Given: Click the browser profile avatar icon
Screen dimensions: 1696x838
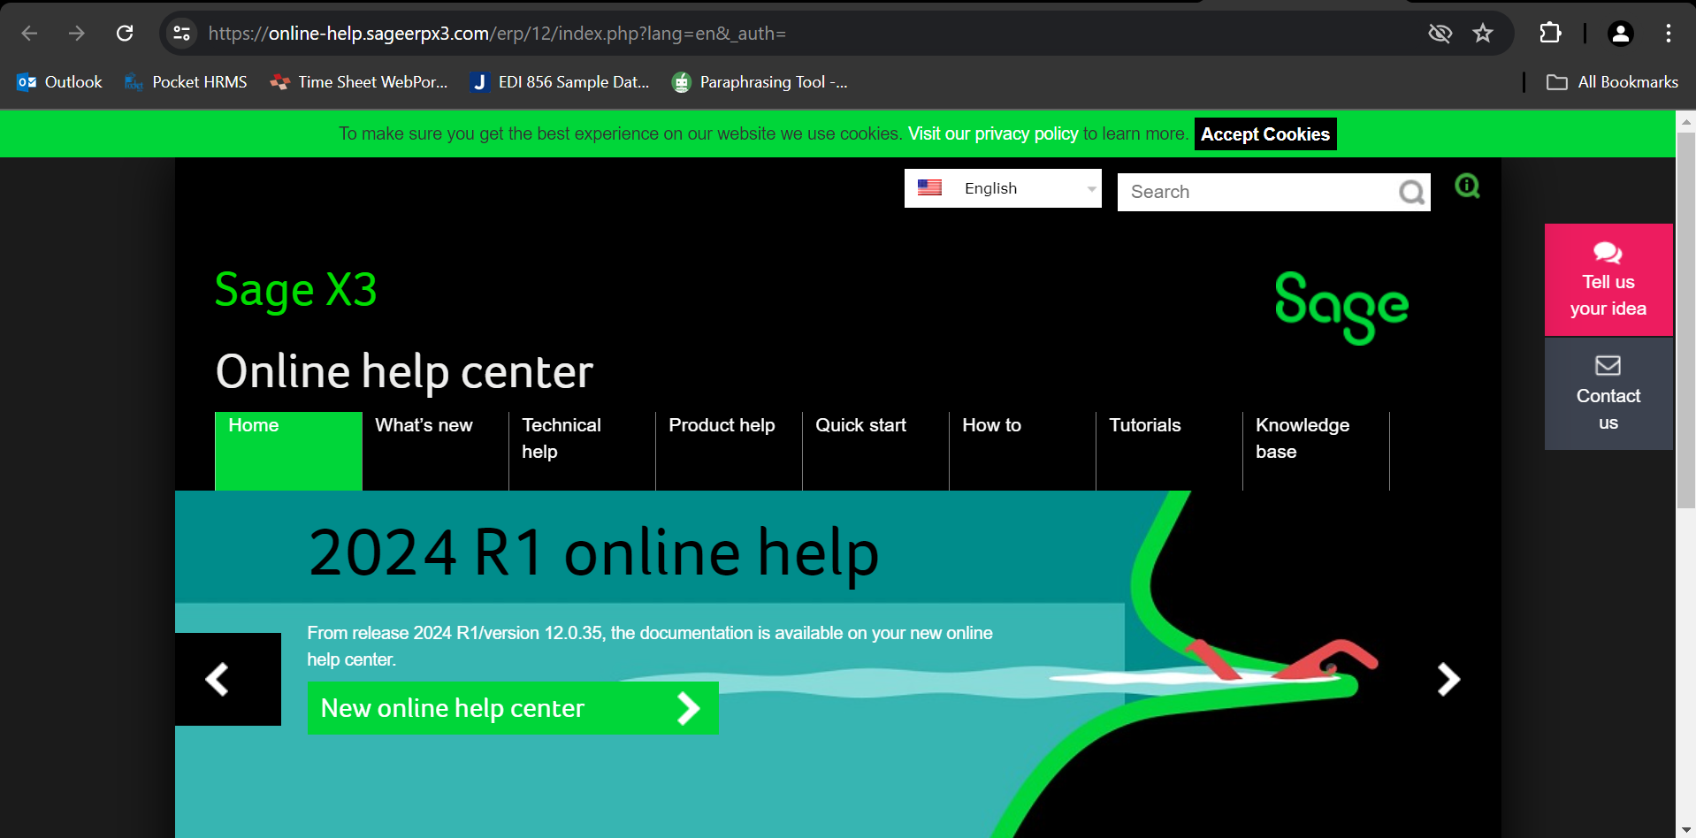Looking at the screenshot, I should click(1620, 33).
